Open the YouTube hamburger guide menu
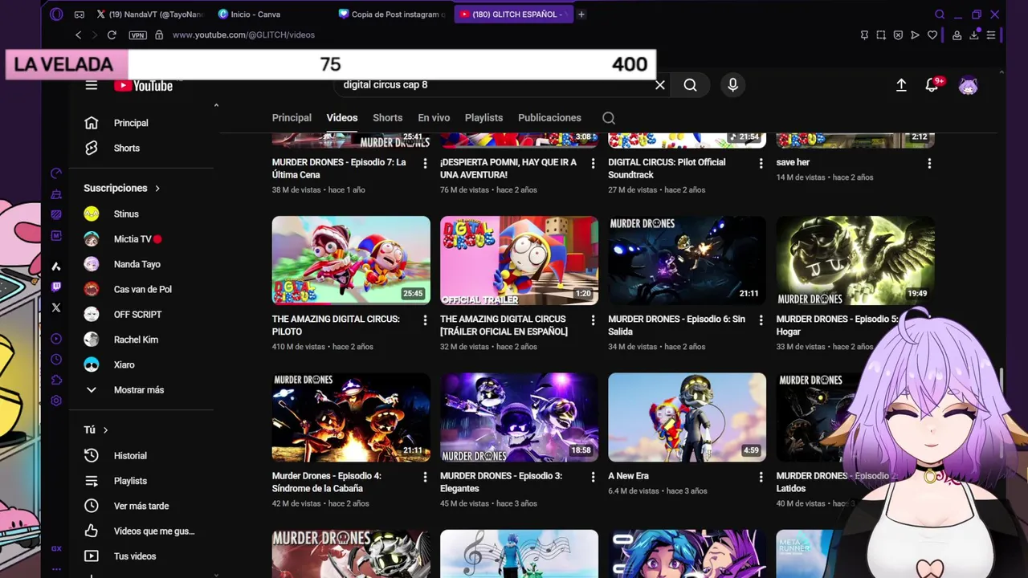Image resolution: width=1028 pixels, height=578 pixels. click(92, 86)
